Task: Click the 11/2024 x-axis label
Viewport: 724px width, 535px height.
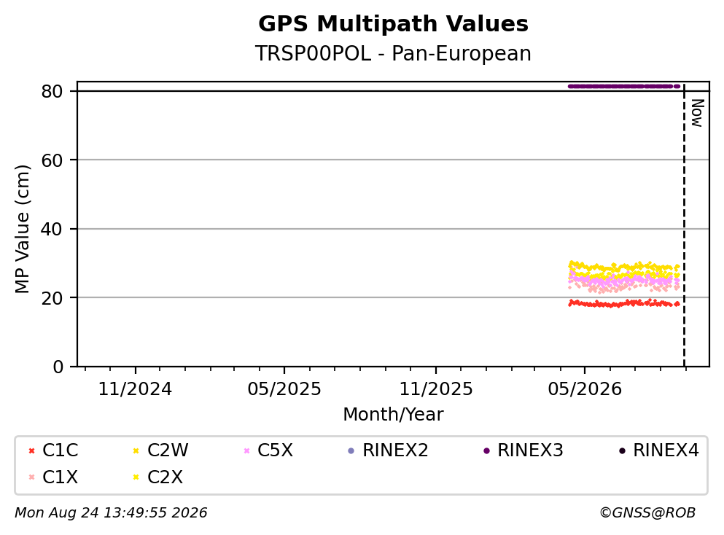Action: [x=135, y=389]
